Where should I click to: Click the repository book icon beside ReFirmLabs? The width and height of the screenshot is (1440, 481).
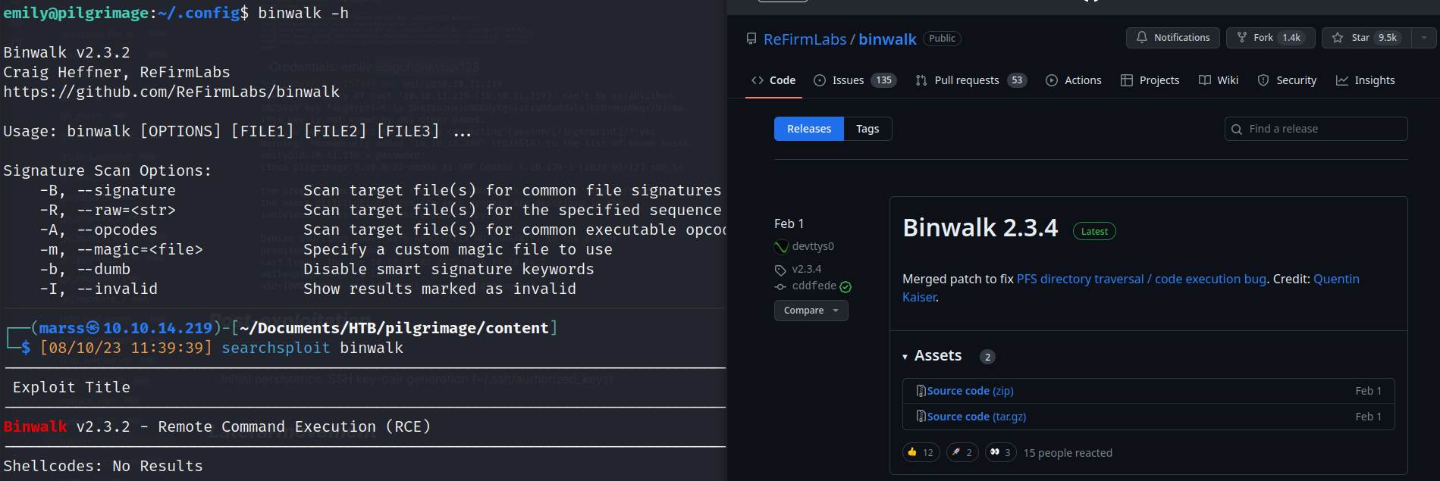(x=751, y=39)
